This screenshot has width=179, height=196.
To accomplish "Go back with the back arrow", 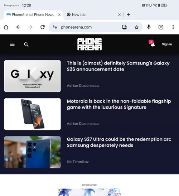I will [x=18, y=27].
